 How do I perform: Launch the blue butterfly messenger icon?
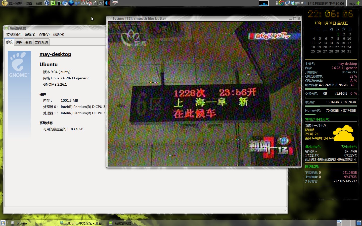click(x=77, y=3)
